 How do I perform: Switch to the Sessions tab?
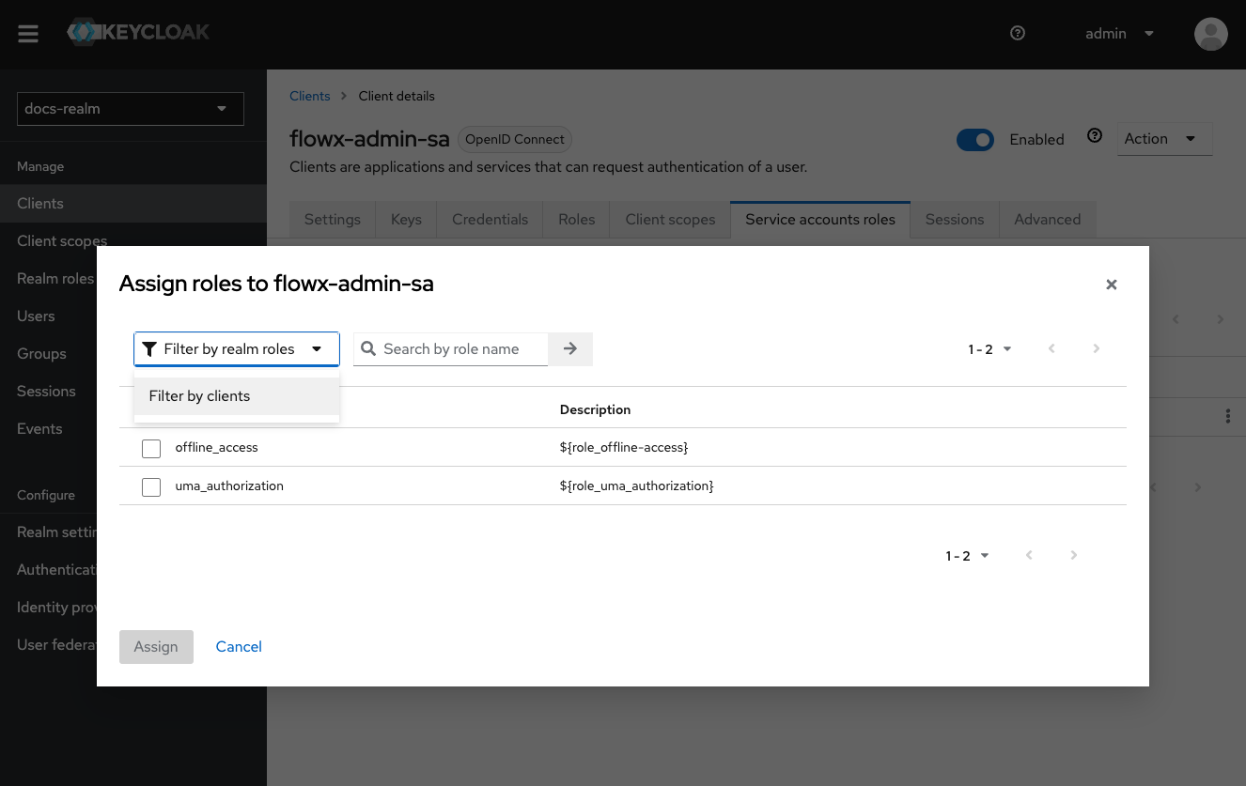[x=955, y=220]
